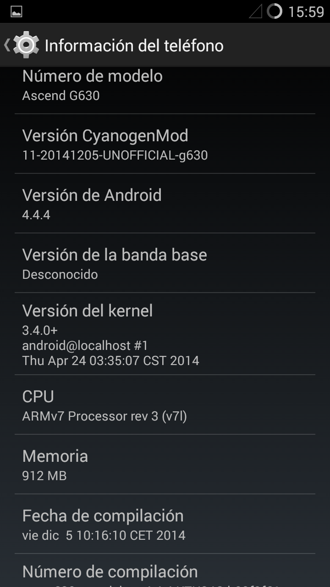Tap the signal strength triangle icon

(x=255, y=11)
